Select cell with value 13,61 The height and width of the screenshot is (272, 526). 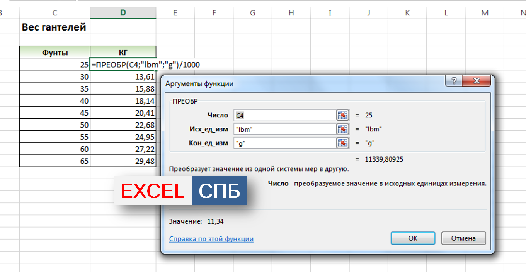point(123,77)
